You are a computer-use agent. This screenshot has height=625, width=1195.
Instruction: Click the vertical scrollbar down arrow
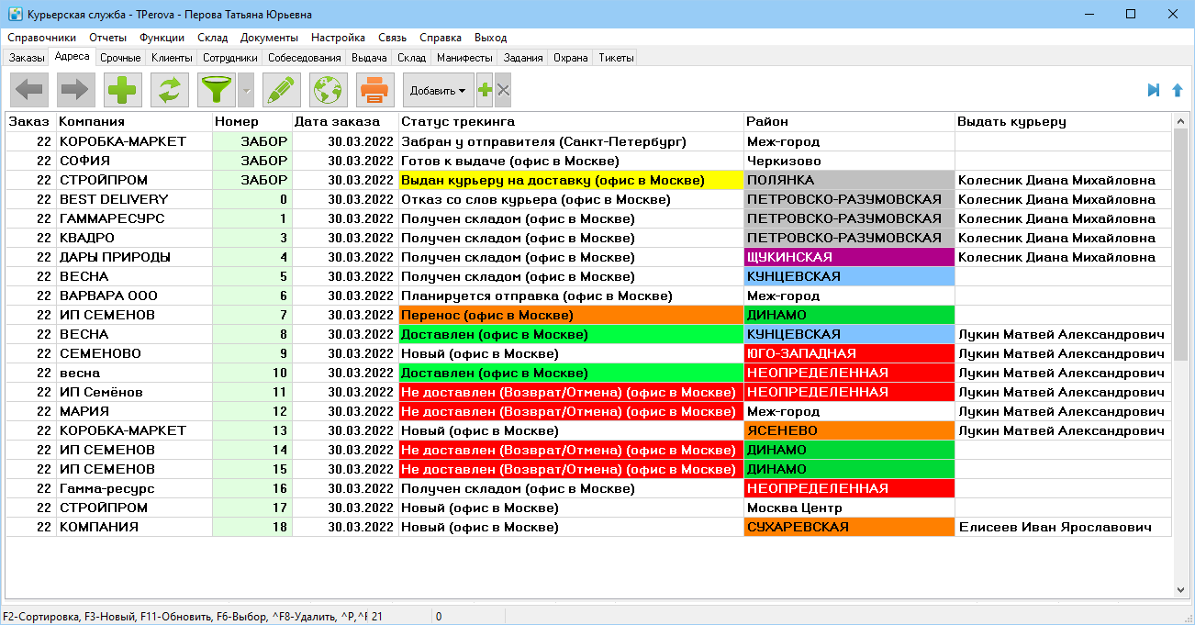point(1180,589)
